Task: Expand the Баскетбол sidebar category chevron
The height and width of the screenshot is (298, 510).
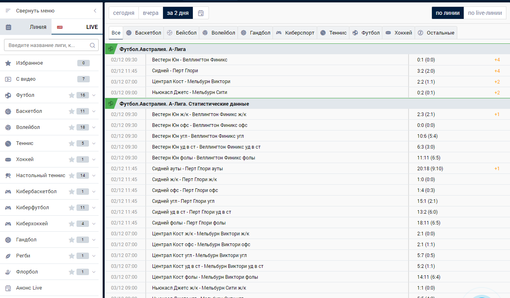Action: (x=94, y=111)
